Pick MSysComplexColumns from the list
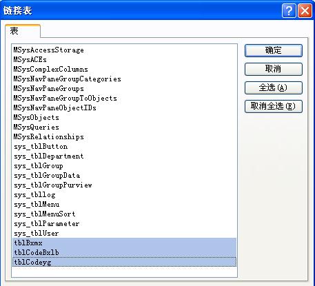Screen dimensions: 315x286 [x=124, y=70]
